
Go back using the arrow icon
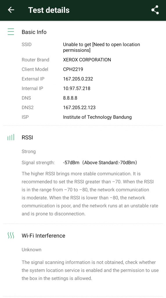11,10
